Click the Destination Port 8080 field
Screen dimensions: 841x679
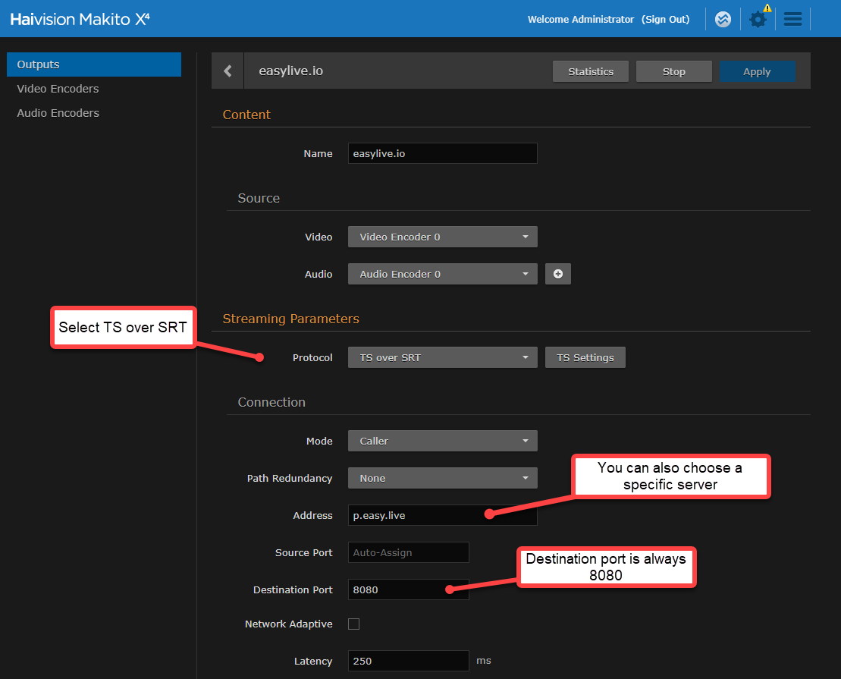tap(408, 589)
